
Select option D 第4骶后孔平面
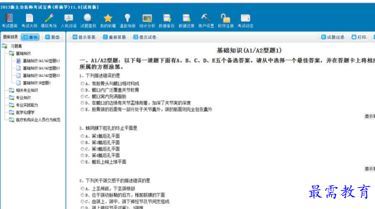[82, 156]
